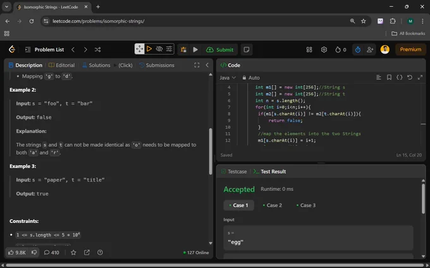
Task: Toggle the Auto lock setting in editor
Action: click(251, 78)
